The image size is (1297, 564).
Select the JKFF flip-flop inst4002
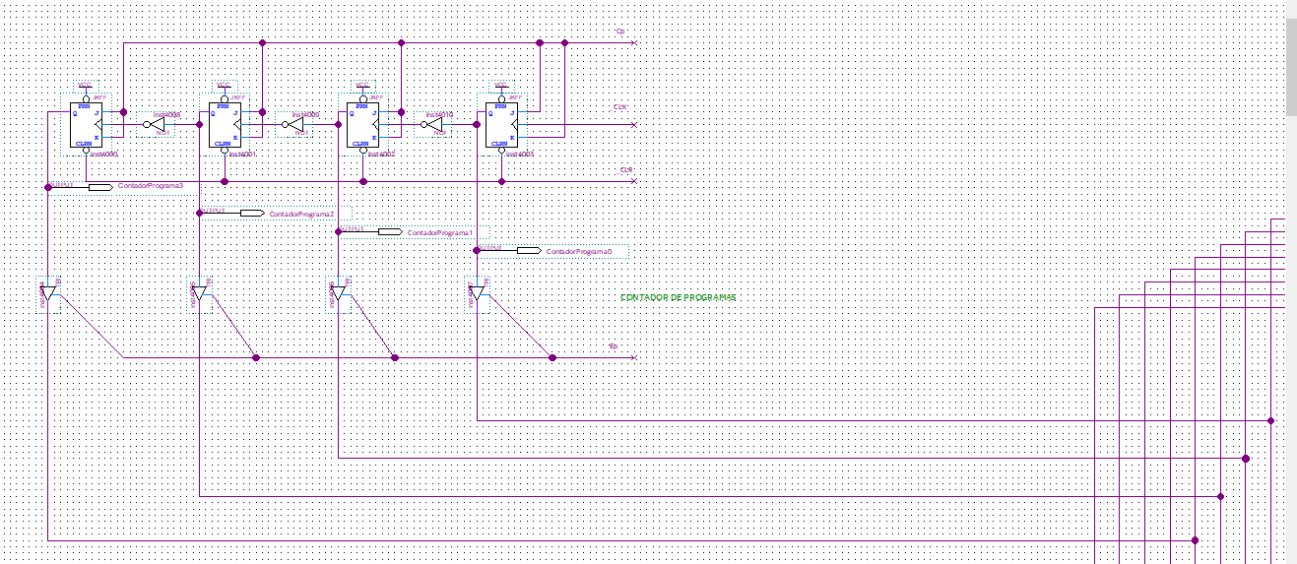pos(363,125)
